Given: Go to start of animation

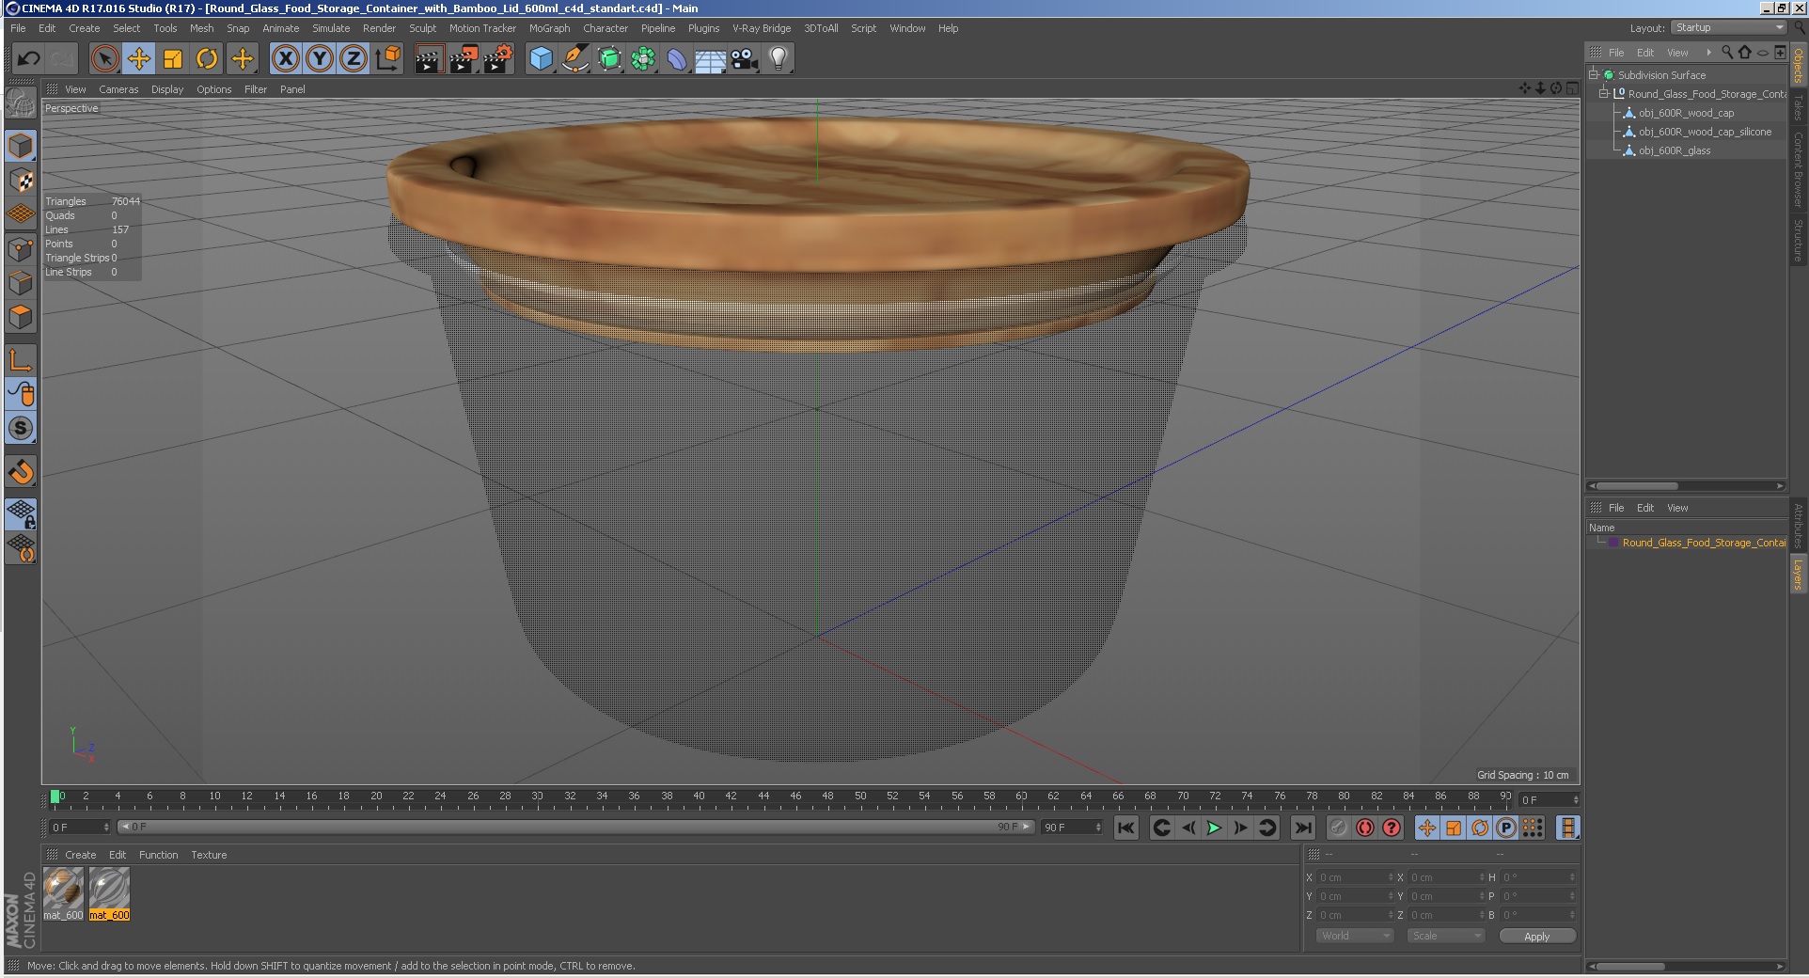Looking at the screenshot, I should (1125, 828).
